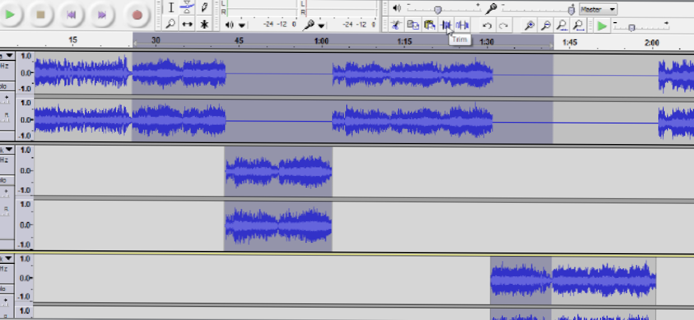Screen dimensions: 694x320
Task: Toggle Solo on the first track
Action: tap(3, 86)
